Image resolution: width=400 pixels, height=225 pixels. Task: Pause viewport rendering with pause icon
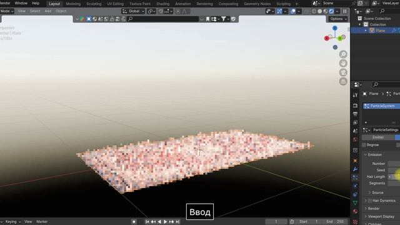(x=344, y=11)
